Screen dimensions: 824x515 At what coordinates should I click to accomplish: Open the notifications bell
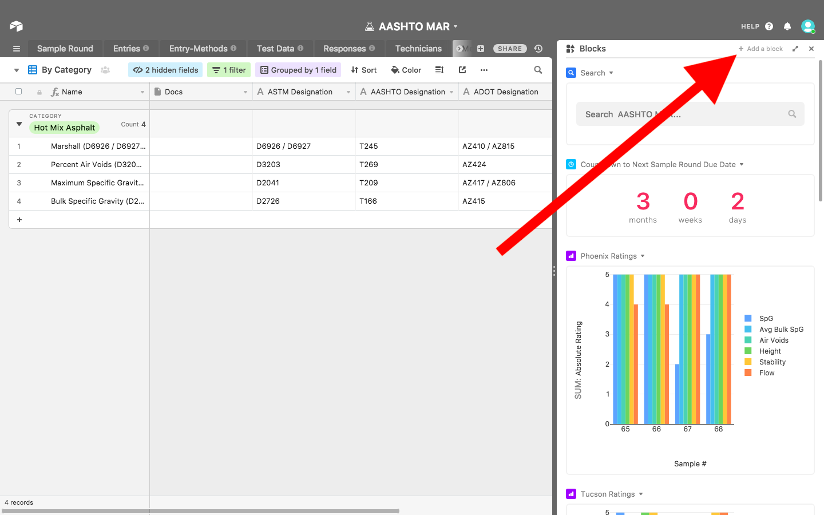[x=787, y=26]
